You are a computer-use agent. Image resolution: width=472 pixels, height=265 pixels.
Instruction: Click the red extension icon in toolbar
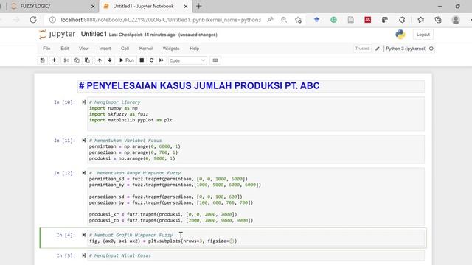(x=368, y=20)
